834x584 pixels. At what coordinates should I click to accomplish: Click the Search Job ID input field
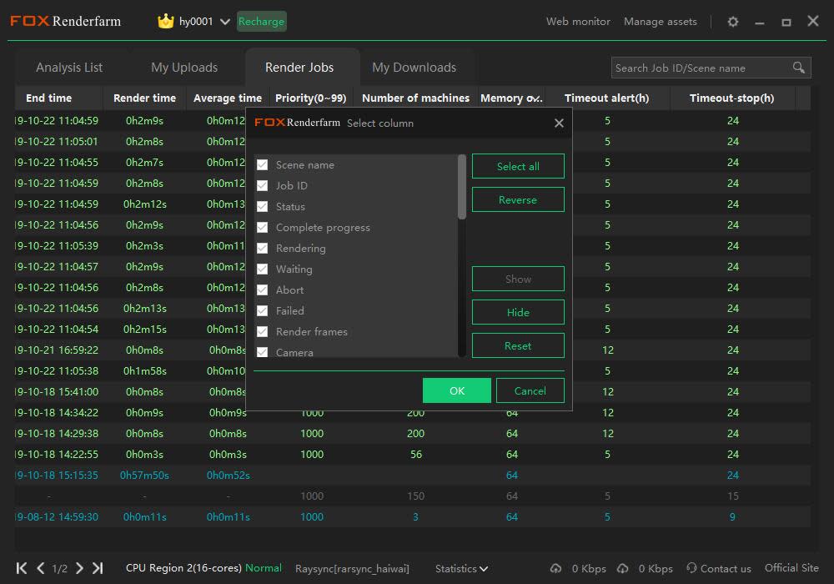701,68
